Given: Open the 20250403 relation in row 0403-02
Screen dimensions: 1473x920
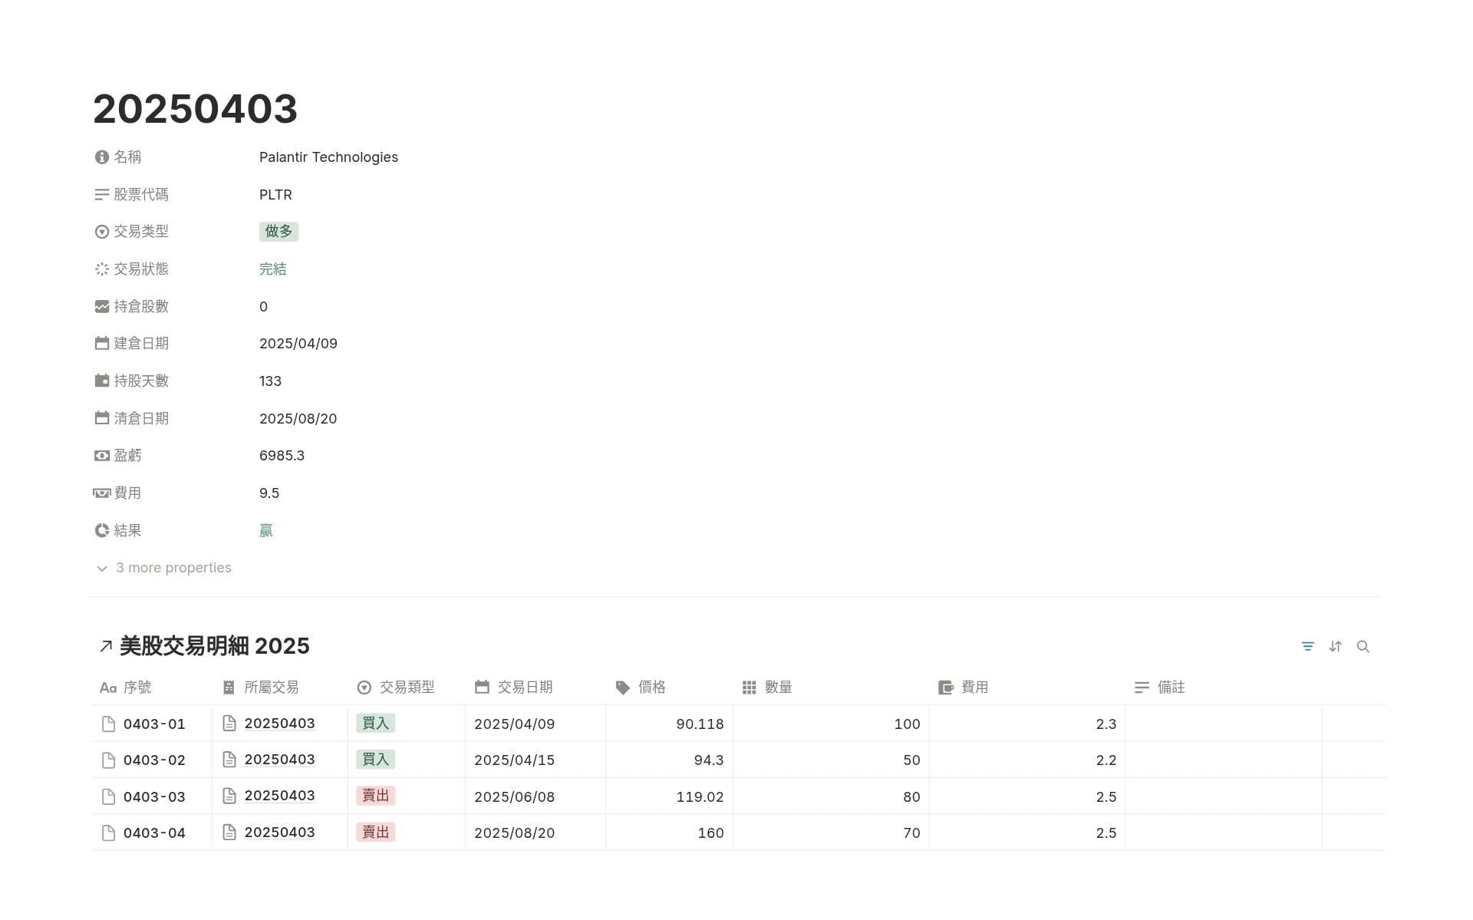Looking at the screenshot, I should 280,760.
